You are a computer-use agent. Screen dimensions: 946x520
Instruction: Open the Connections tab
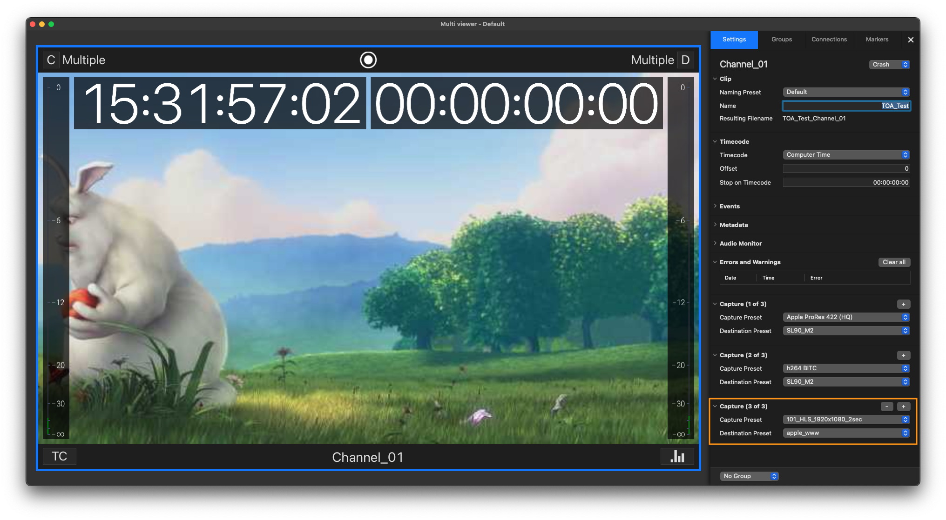[x=829, y=40]
